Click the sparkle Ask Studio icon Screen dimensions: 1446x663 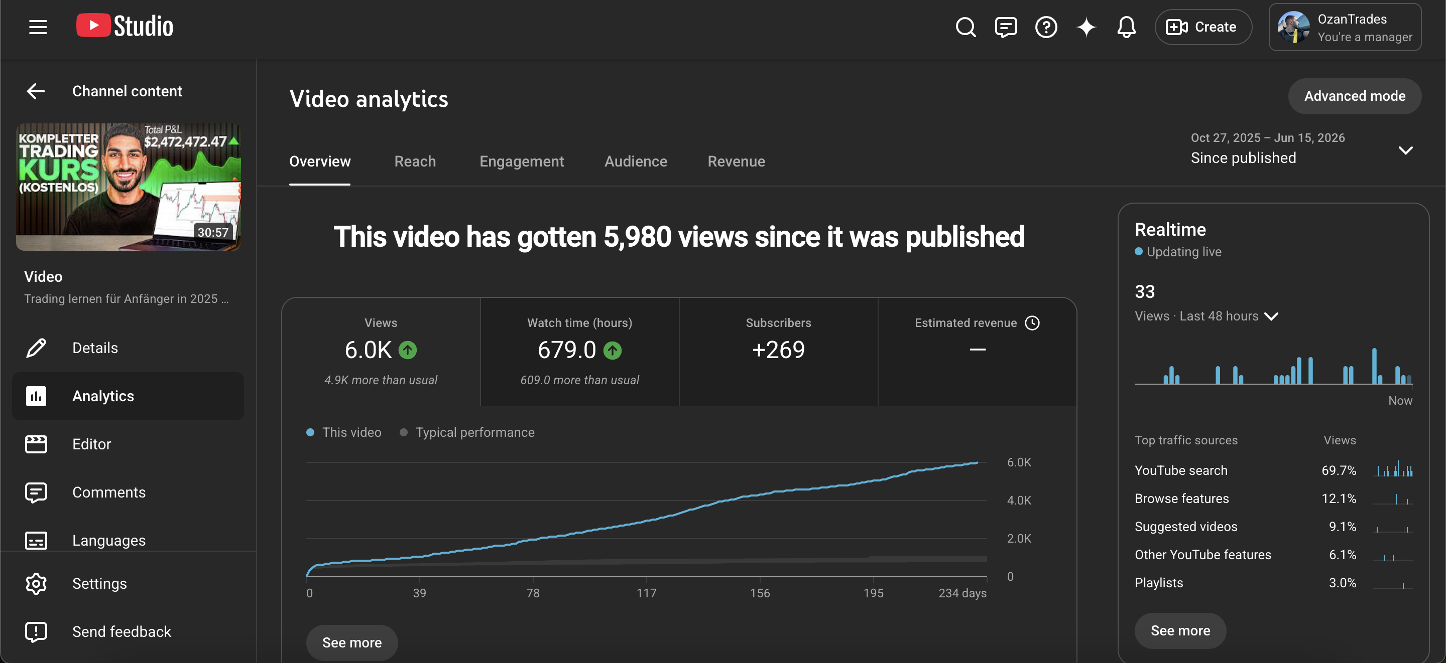(x=1086, y=27)
